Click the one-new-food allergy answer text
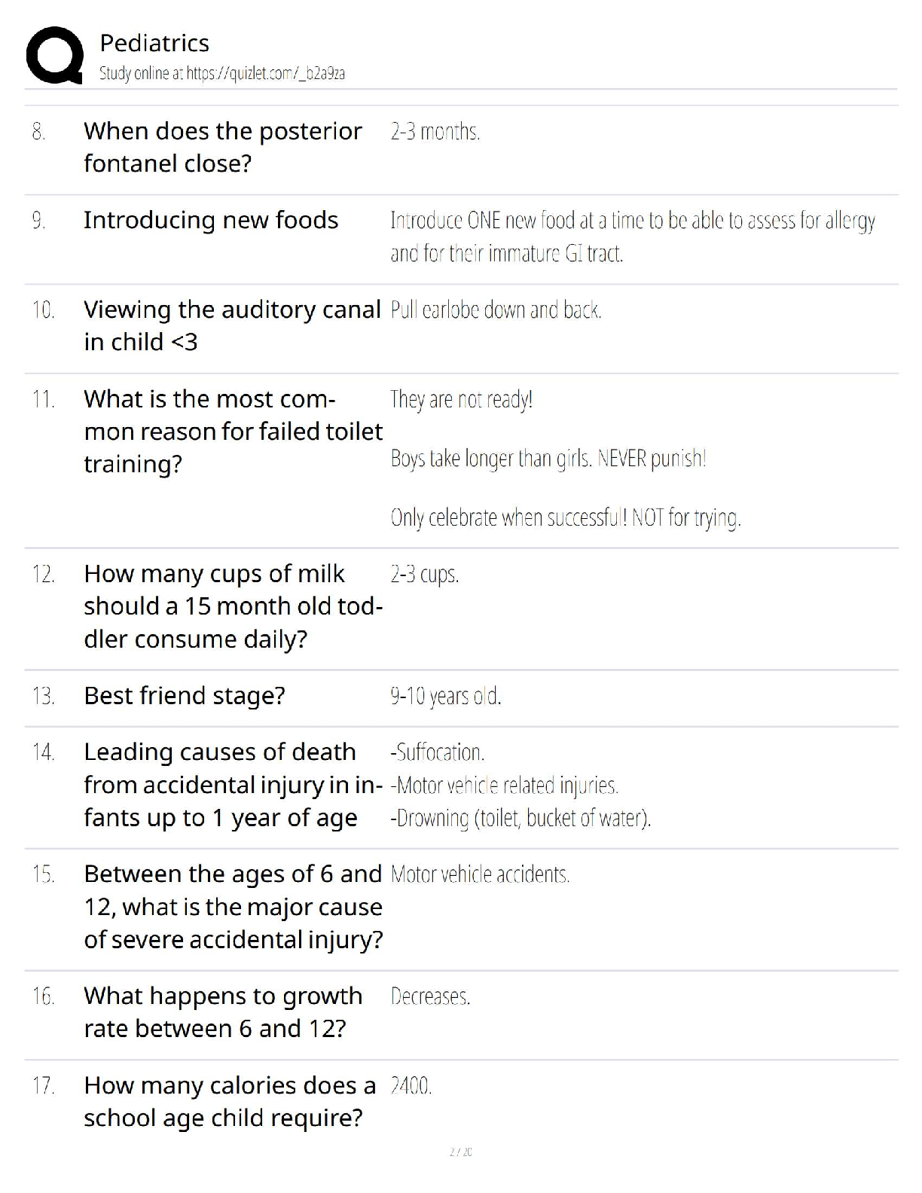 tap(632, 236)
